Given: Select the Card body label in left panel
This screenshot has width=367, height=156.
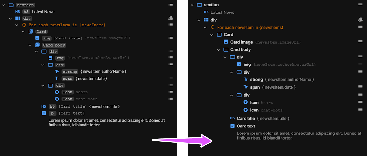Looking at the screenshot, I should pyautogui.click(x=54, y=45).
